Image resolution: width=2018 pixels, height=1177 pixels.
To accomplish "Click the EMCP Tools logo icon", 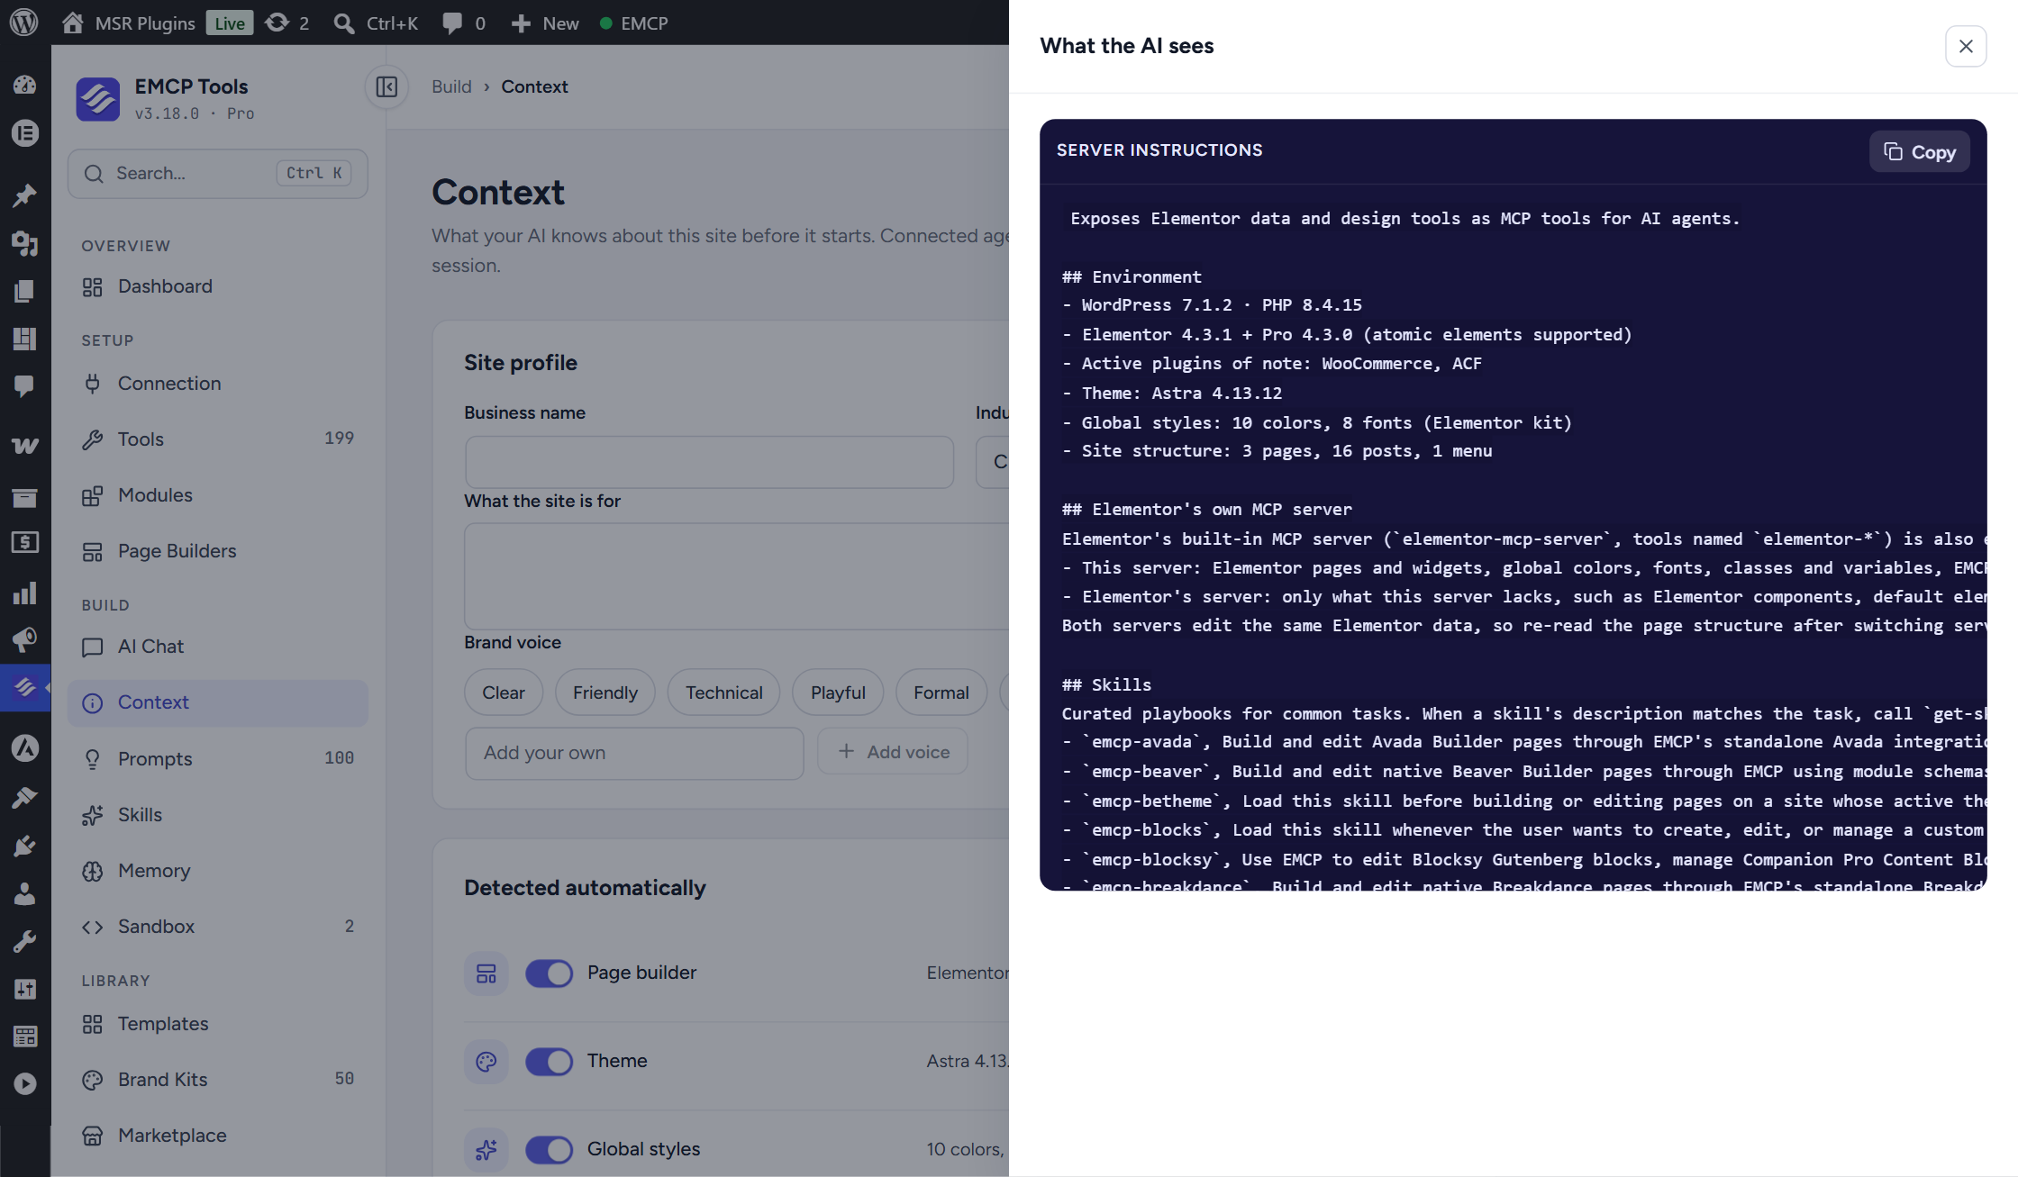I will (x=98, y=98).
